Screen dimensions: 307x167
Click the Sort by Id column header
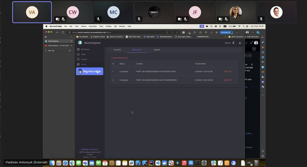click(x=113, y=64)
